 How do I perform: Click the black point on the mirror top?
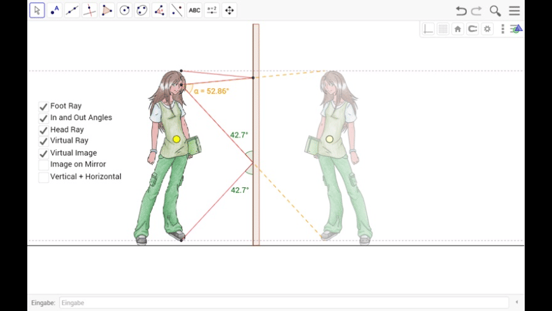(x=253, y=77)
